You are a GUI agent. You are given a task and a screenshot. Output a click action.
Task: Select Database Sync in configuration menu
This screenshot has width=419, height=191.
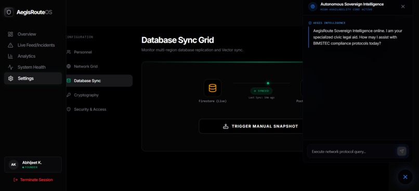coord(99,81)
